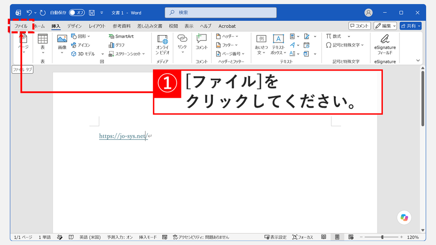Click the https://jo-sys.net/ hyperlink
Viewport: 436px width, 245px height.
124,136
